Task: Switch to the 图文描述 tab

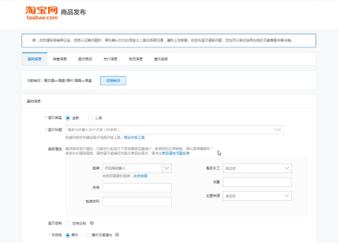Action: pyautogui.click(x=85, y=59)
